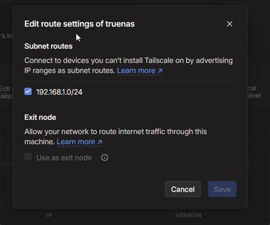This screenshot has width=270, height=225.
Task: Select the 192.168.1.0/24 route text
Action: [59, 92]
